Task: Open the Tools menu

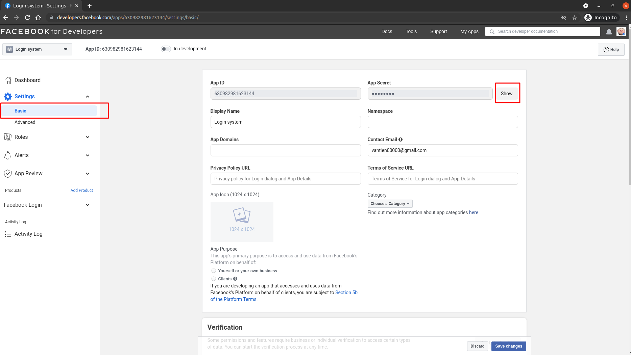Action: coord(411,31)
